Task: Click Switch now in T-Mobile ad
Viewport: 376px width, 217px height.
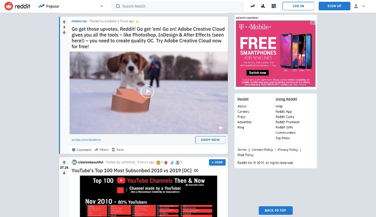Action: 257,72
